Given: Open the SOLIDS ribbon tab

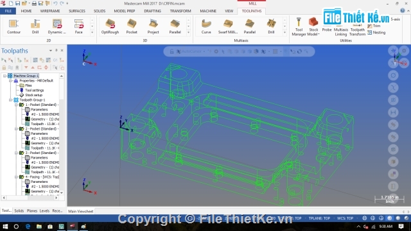Looking at the screenshot, I should [100, 11].
